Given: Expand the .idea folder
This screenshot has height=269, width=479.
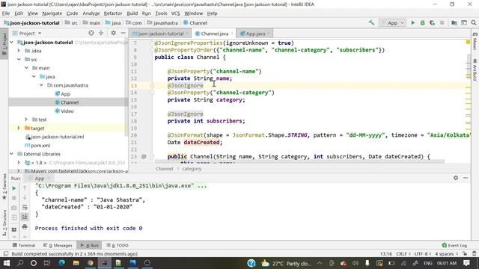Looking at the screenshot, I should point(19,51).
